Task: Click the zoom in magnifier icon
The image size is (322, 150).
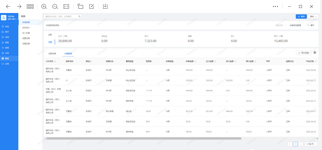Action: 44,6
